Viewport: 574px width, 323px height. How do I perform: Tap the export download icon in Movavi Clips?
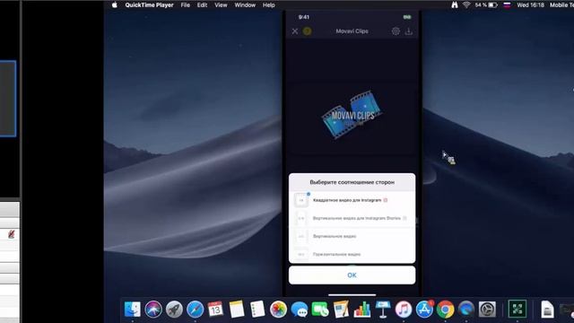point(409,31)
